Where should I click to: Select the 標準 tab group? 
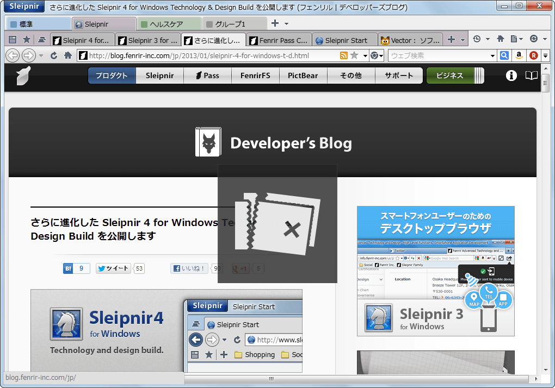[x=38, y=24]
